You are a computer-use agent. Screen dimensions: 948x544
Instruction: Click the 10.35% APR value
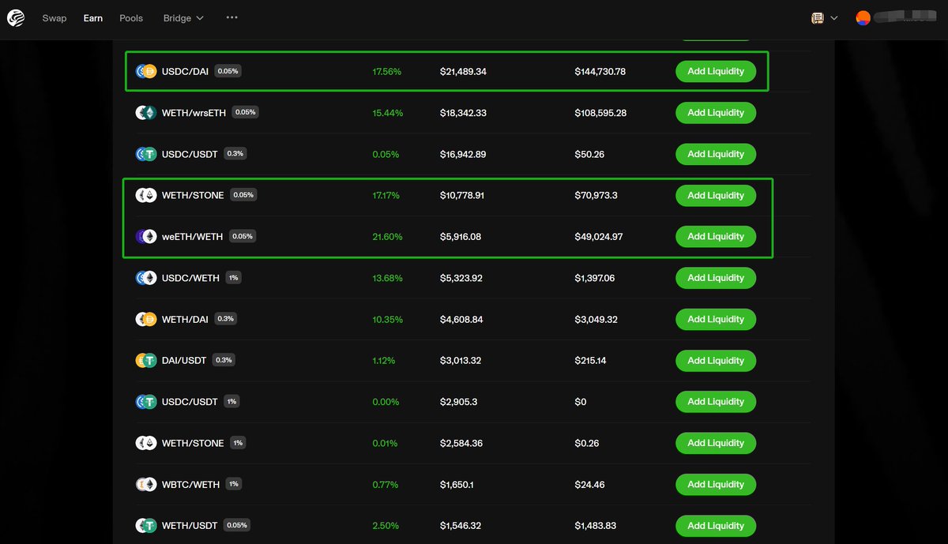(x=388, y=320)
